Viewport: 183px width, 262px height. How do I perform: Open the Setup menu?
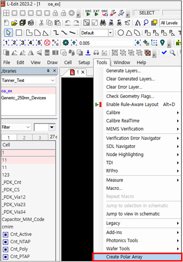(84, 62)
